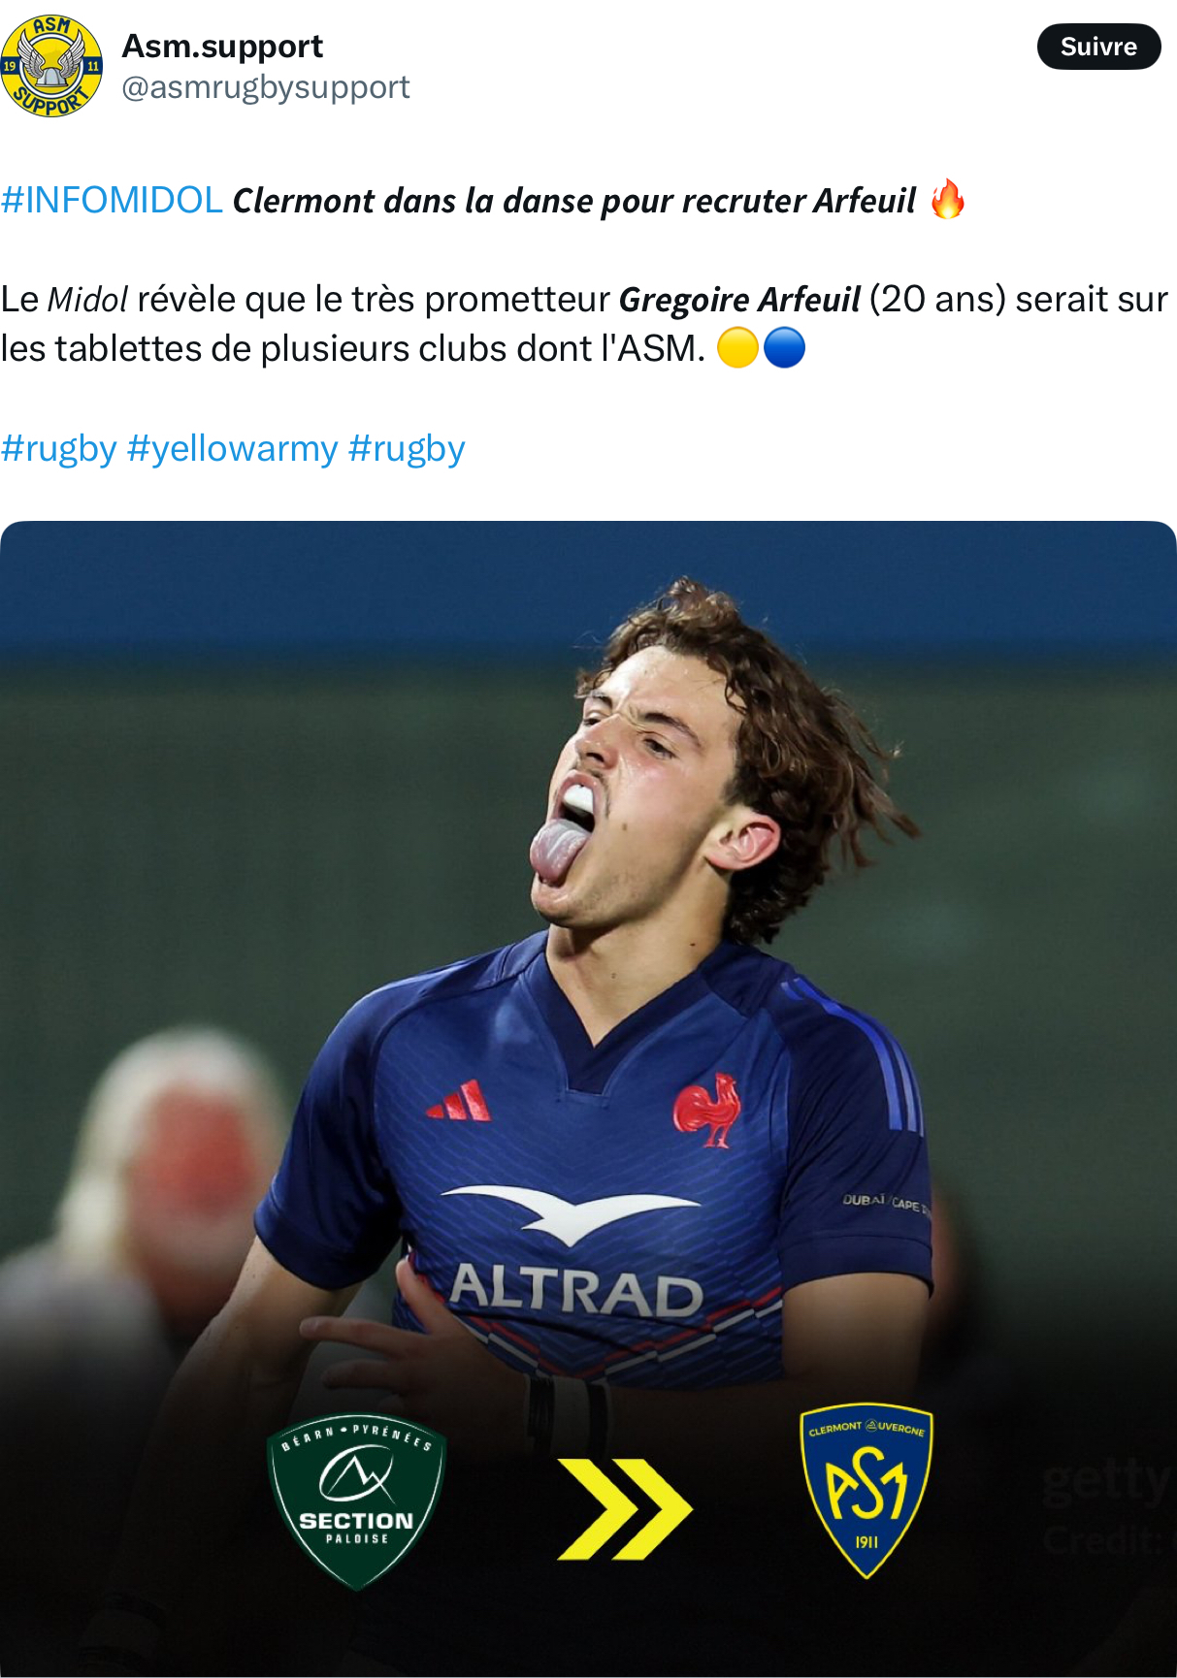Click the red rooster emblem on jersey

pos(707,1111)
